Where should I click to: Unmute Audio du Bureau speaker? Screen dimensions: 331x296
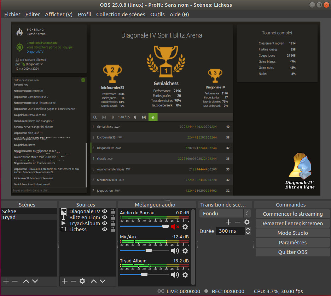[x=175, y=227]
